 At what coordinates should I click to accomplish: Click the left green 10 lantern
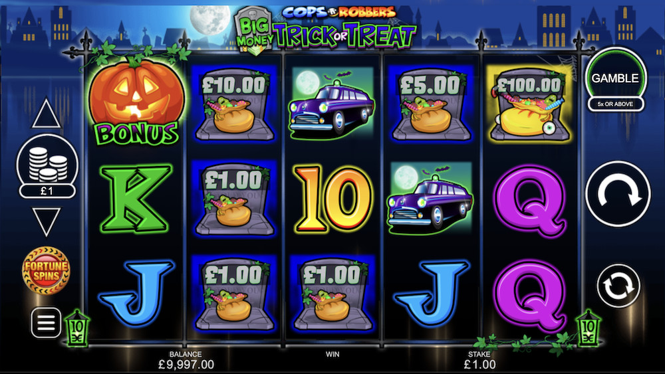click(77, 329)
